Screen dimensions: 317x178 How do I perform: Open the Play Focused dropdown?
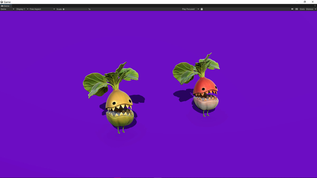pos(190,9)
